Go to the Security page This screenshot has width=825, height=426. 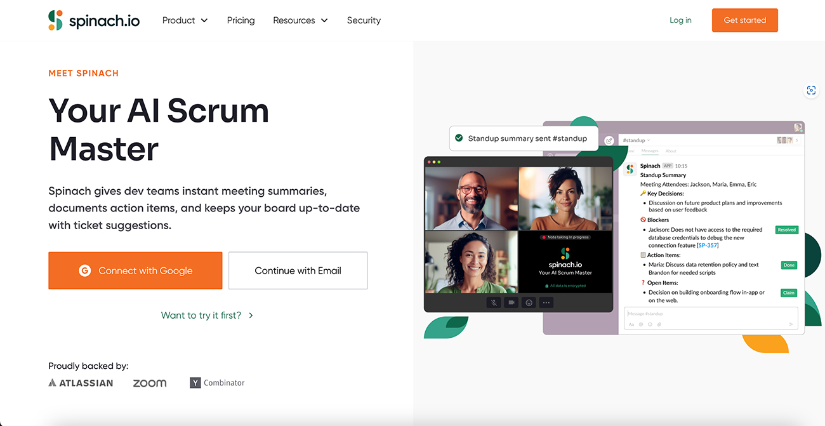pos(364,20)
